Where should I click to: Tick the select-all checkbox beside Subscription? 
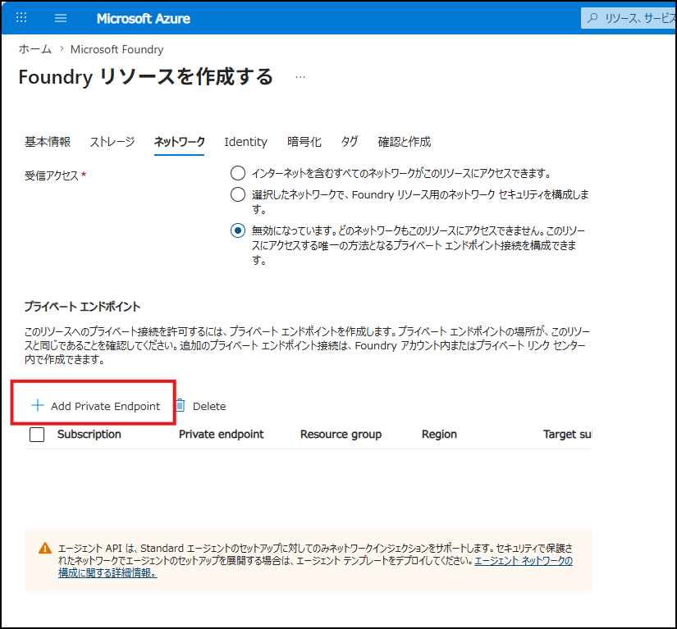coord(37,435)
